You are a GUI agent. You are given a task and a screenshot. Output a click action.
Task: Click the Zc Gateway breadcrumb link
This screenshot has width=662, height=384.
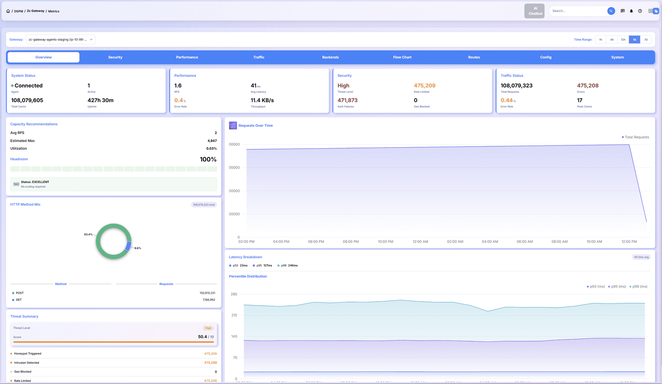[x=36, y=11]
